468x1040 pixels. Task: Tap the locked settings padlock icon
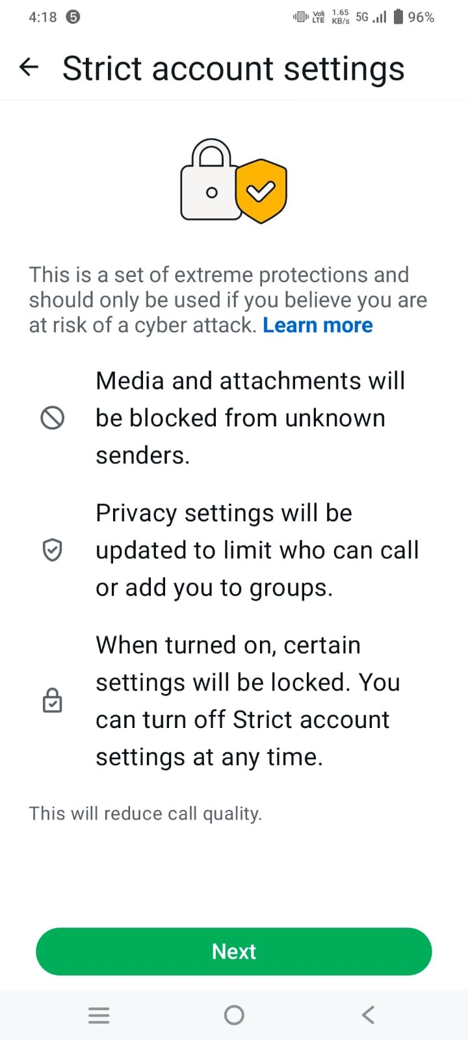[x=53, y=701]
